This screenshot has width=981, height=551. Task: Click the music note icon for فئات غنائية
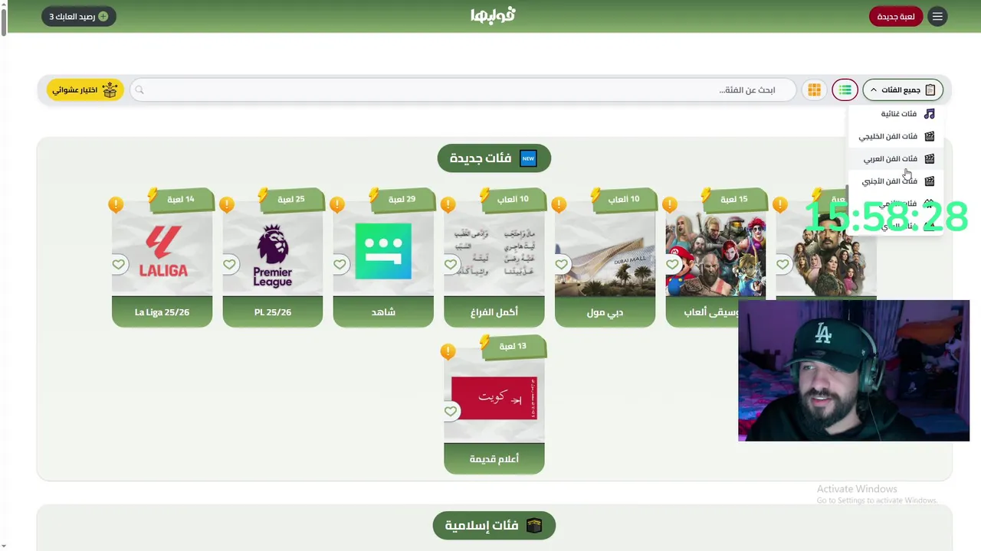pos(929,113)
